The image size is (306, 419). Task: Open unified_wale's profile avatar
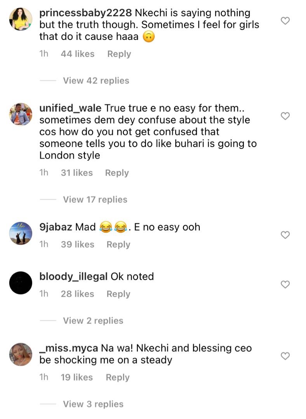[21, 114]
